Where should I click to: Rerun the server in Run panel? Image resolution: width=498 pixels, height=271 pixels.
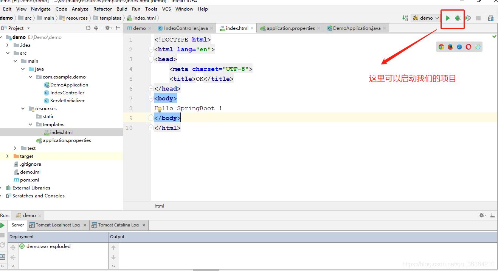[2, 225]
